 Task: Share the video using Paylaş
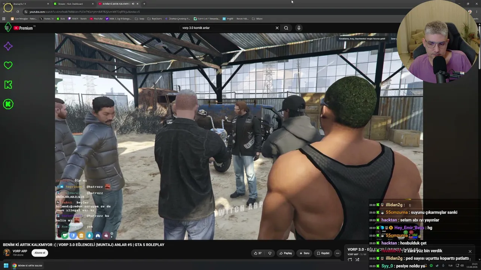point(286,253)
